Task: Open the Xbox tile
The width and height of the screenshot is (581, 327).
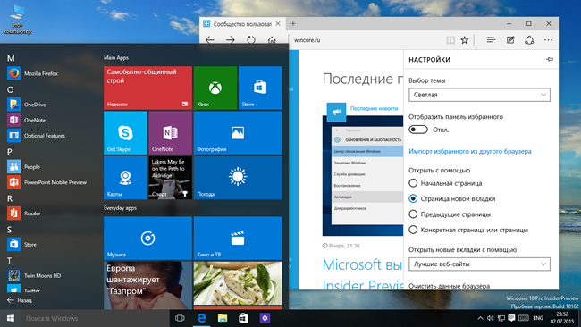Action: [215, 88]
